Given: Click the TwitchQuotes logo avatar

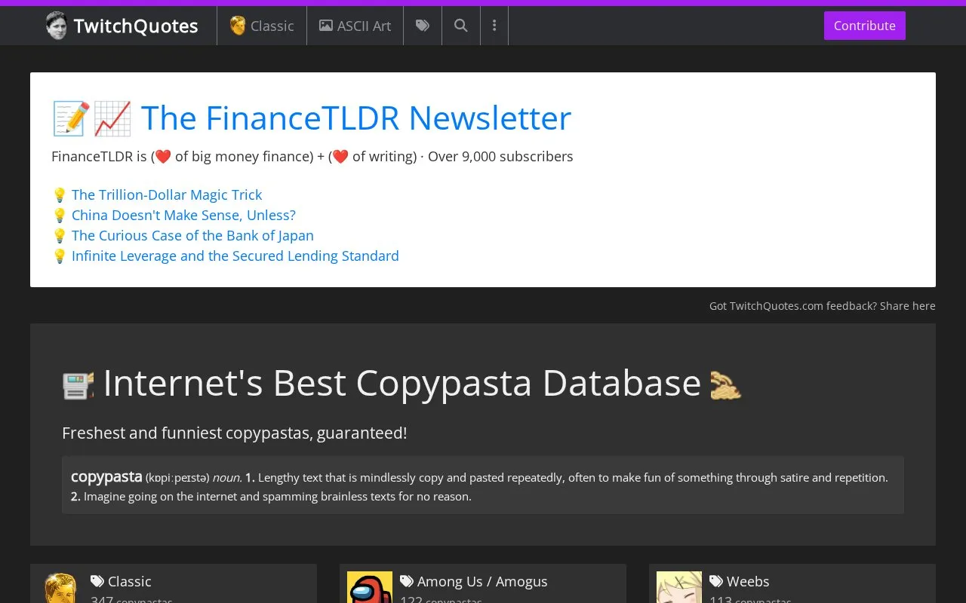Looking at the screenshot, I should click(56, 26).
